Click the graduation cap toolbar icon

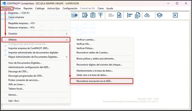tap(159, 15)
